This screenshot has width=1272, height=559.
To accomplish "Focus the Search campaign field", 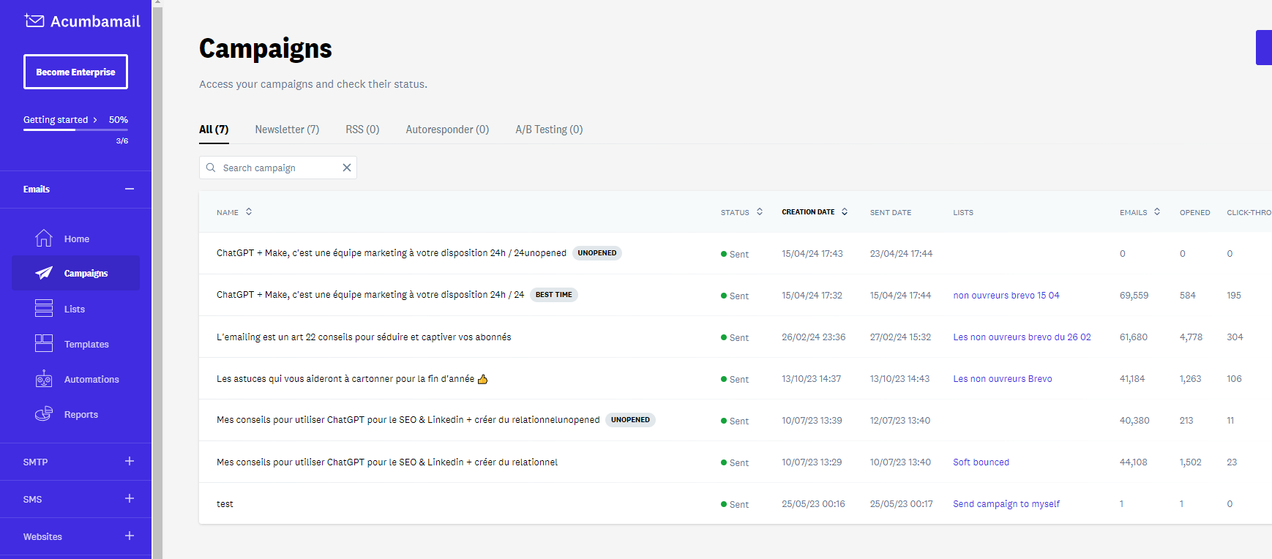I will (278, 168).
